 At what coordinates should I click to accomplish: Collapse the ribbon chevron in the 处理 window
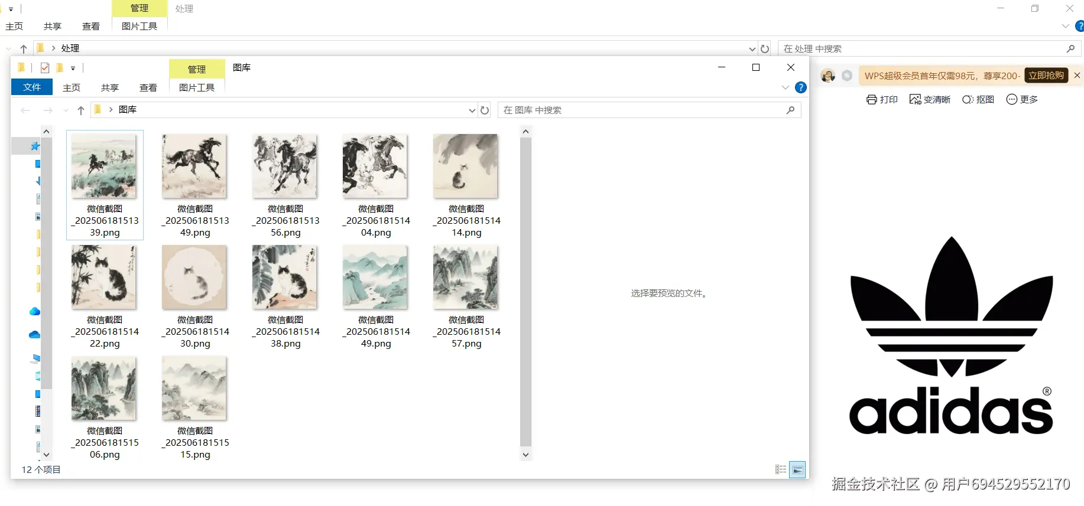point(1065,26)
